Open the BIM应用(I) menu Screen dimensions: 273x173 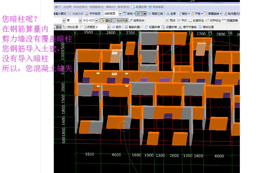(81, 7)
